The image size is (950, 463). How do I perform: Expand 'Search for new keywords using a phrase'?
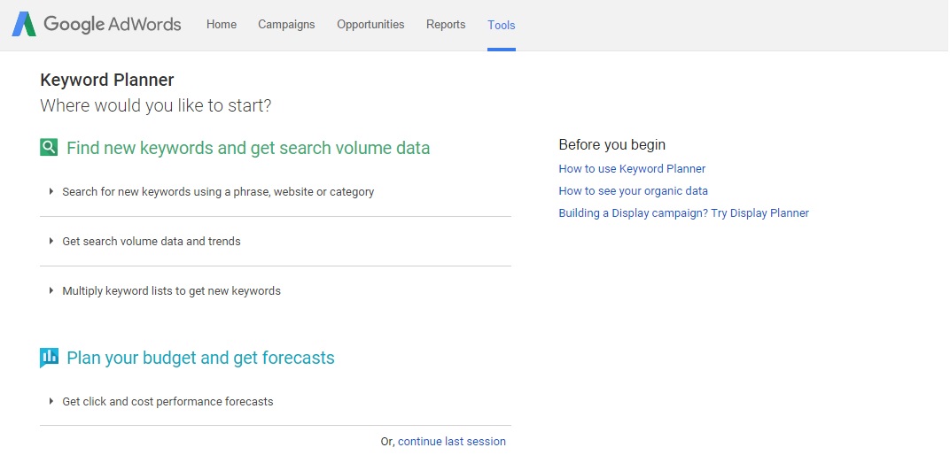click(x=217, y=191)
